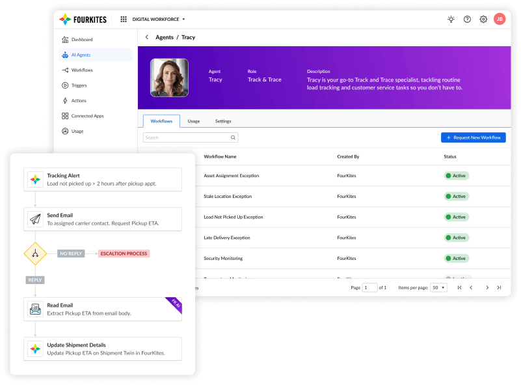
Task: Go to the first page arrow
Action: (x=459, y=287)
